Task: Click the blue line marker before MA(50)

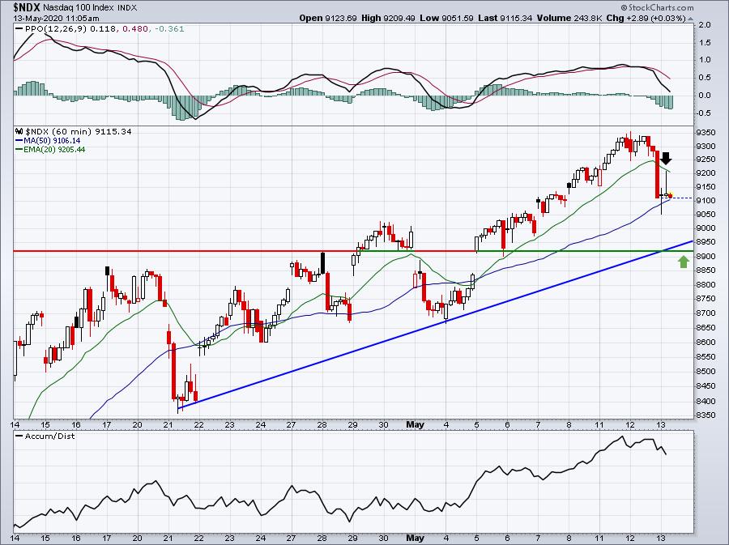Action: [19, 140]
